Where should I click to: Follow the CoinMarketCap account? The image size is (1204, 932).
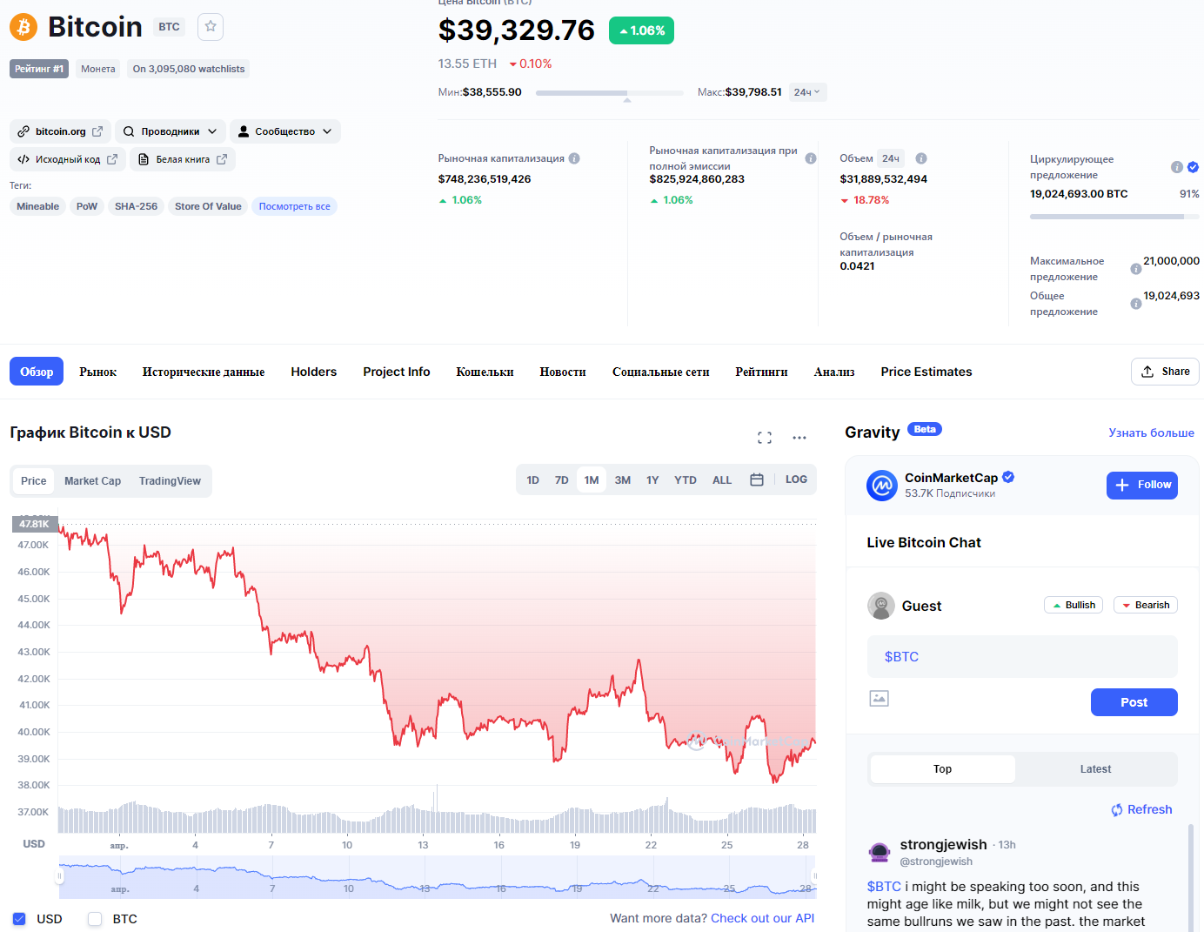point(1141,485)
